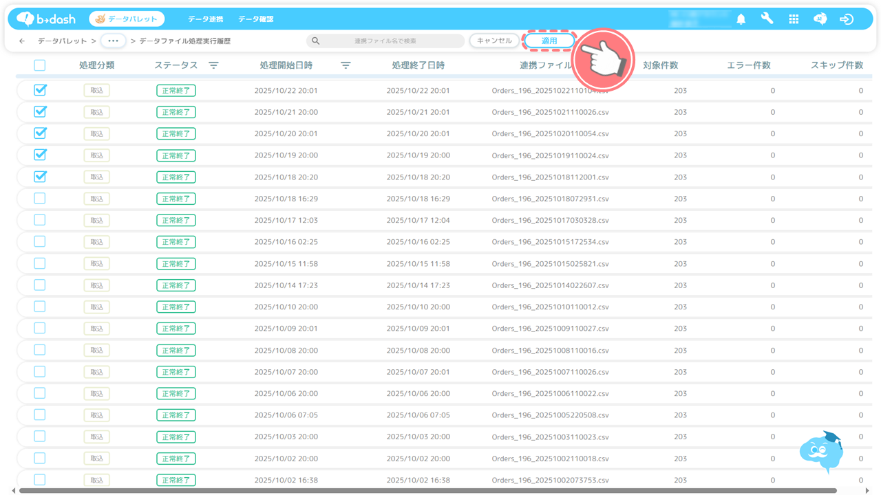
Task: Expand the breadcrumb ellipsis menu
Action: (113, 41)
